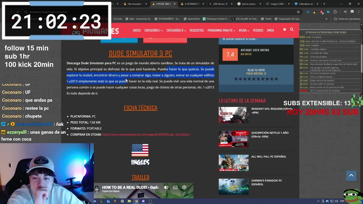The width and height of the screenshot is (363, 204).
Task: Toggle closed captions on the trailer
Action: click(175, 187)
